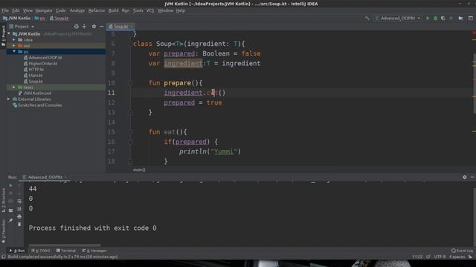Rerun program using green arrow in Run panel
This screenshot has width=476, height=267.
coord(10,185)
